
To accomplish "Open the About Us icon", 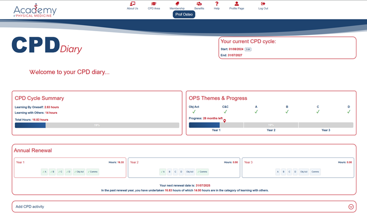I will click(133, 4).
